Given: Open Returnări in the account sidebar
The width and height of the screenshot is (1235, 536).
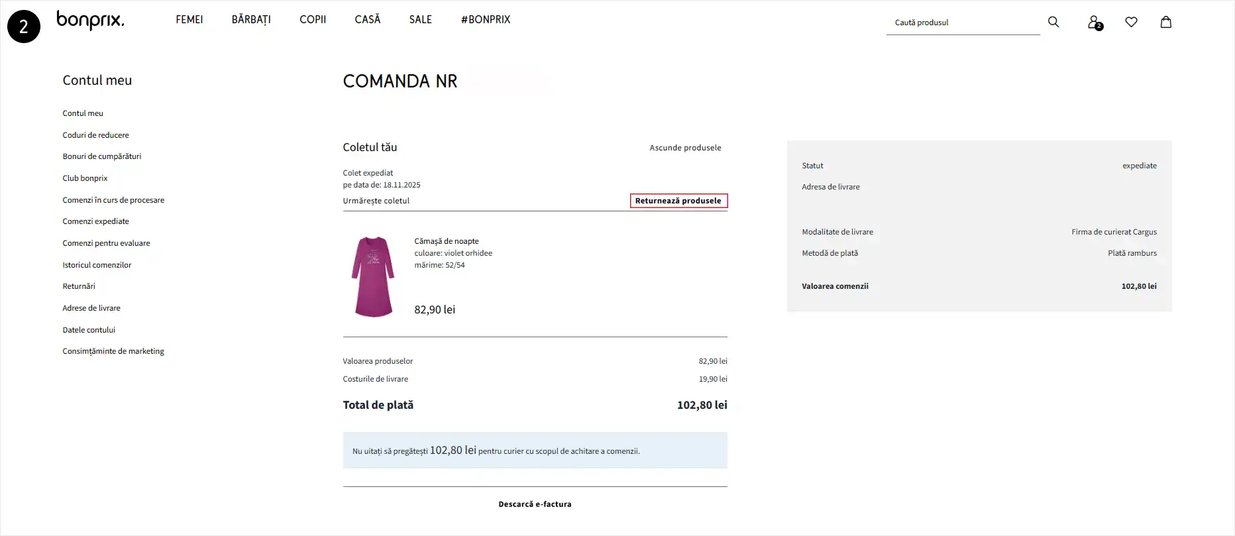Looking at the screenshot, I should pos(79,286).
